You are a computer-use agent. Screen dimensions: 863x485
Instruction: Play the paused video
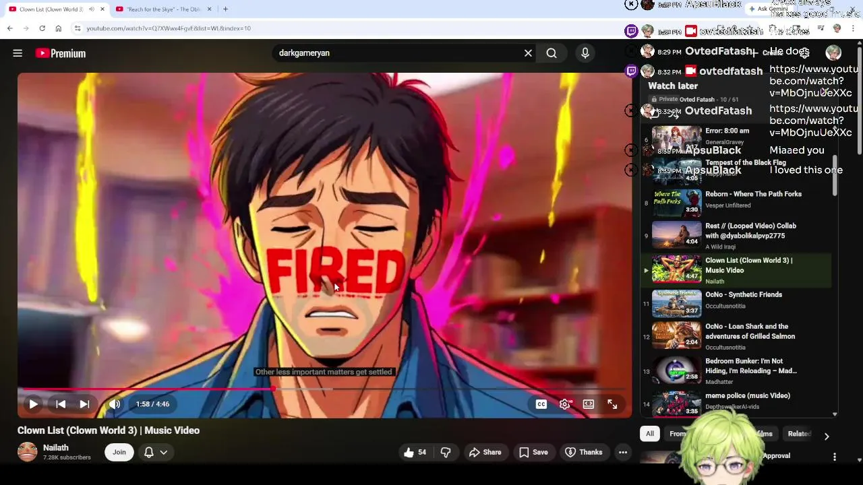coord(33,404)
